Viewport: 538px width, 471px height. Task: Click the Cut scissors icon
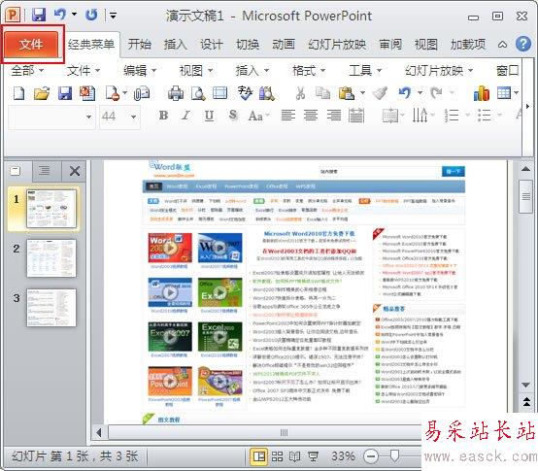pos(300,93)
